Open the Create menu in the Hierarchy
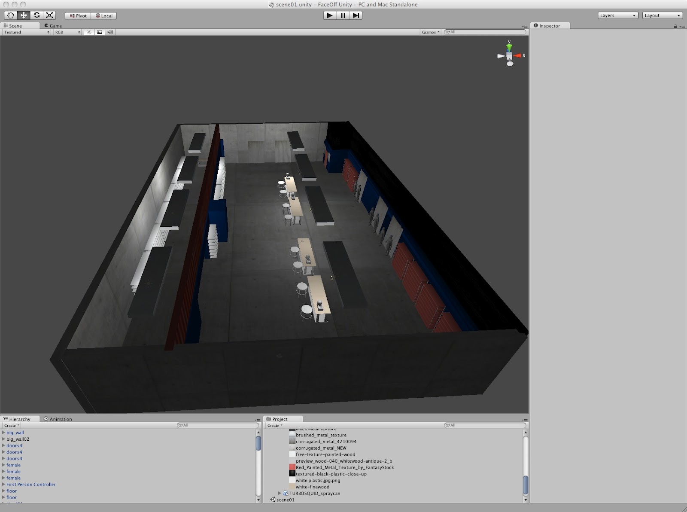687x512 pixels. click(11, 425)
